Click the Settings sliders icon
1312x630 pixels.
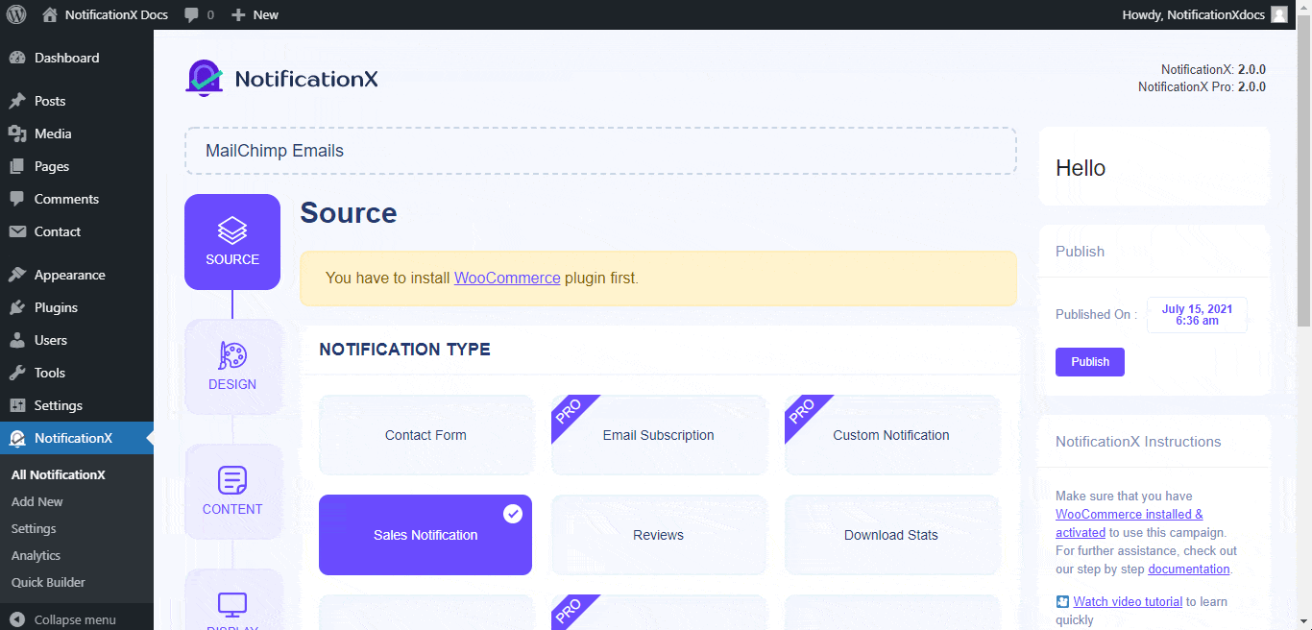click(17, 405)
